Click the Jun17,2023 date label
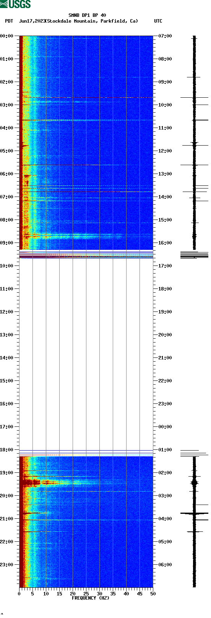 point(32,21)
